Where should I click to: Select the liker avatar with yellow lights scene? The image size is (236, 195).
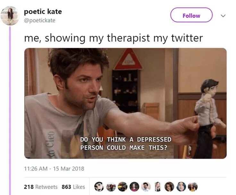pos(122,187)
